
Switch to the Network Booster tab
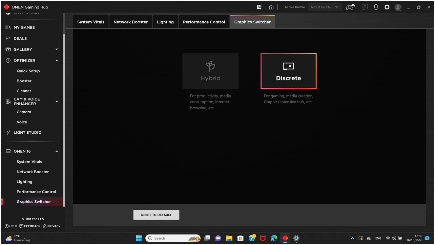[131, 22]
